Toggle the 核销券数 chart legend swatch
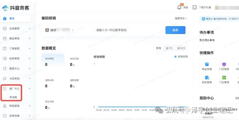Viewport: 239px width, 120px height. [x=176, y=57]
